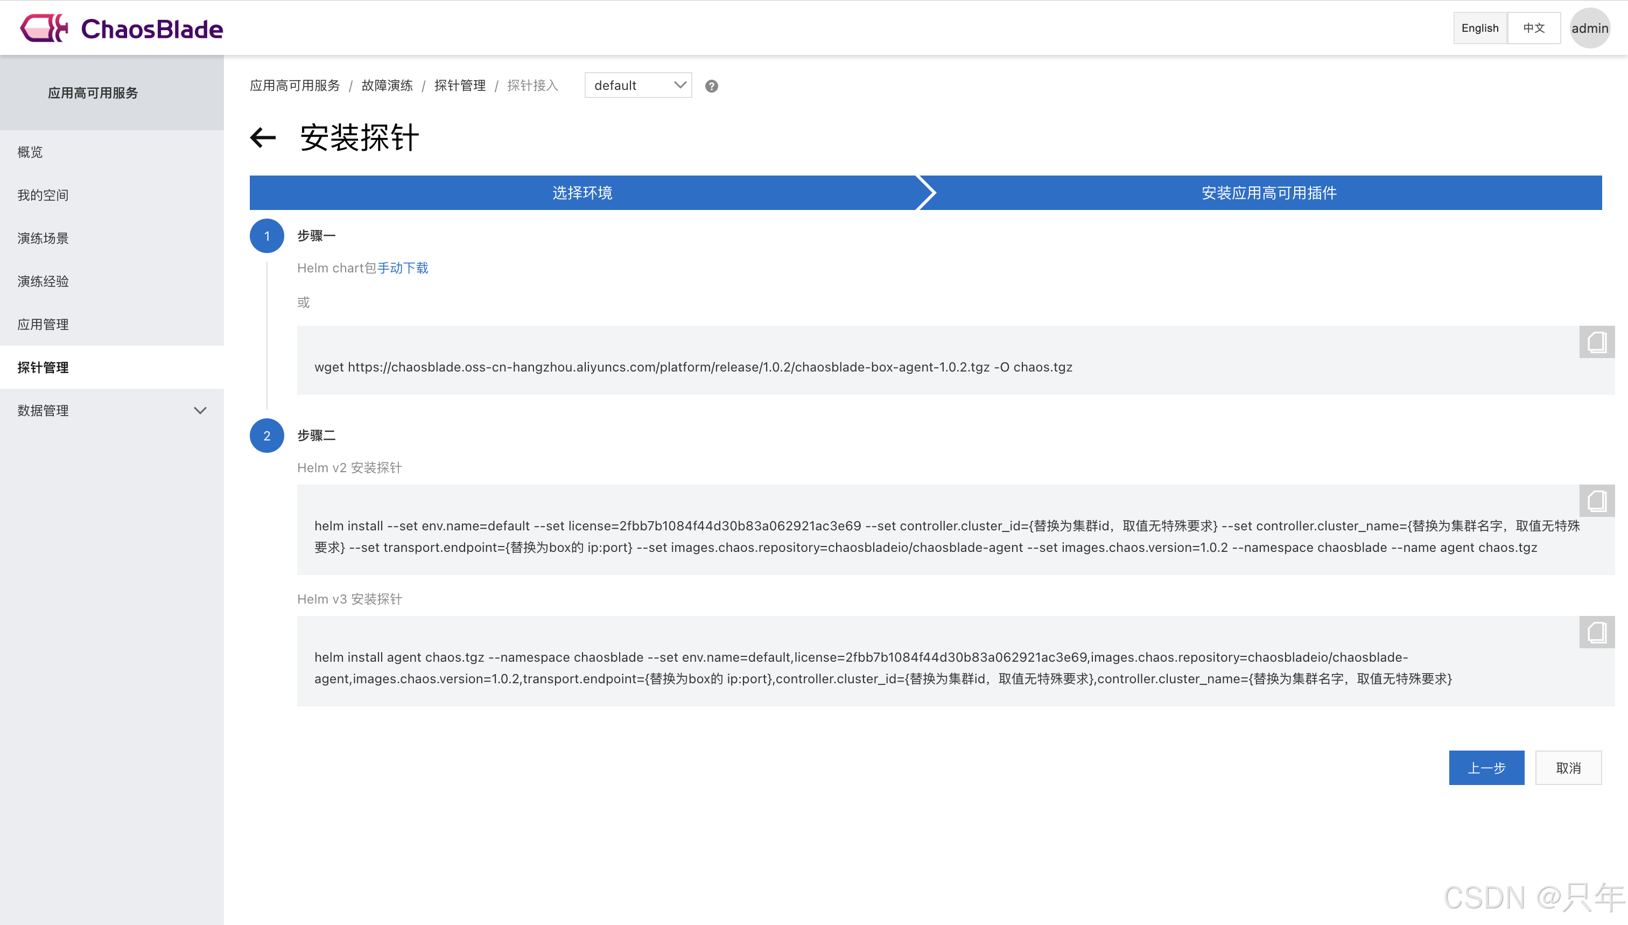Expand the 数据管理 sidebar menu
The width and height of the screenshot is (1628, 925).
[199, 411]
